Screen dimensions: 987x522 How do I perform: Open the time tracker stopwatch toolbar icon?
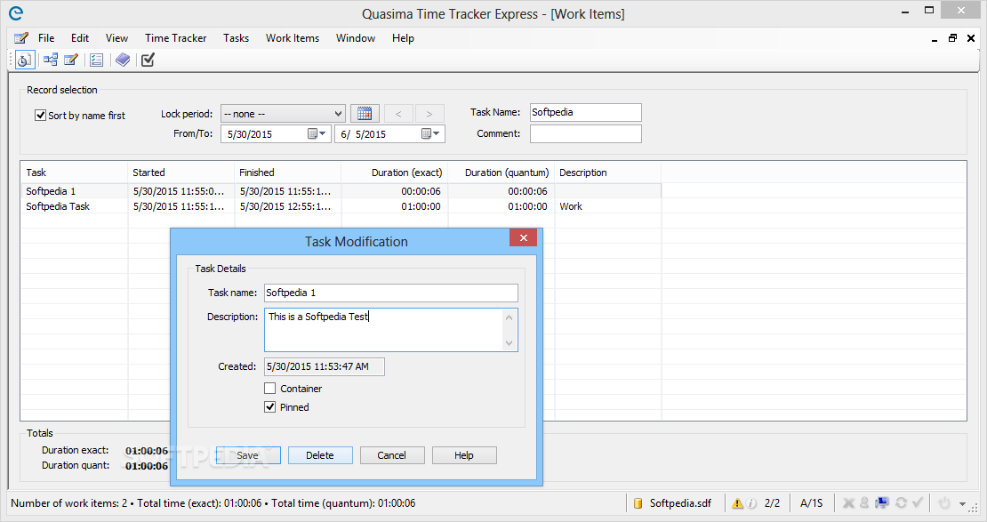(25, 60)
